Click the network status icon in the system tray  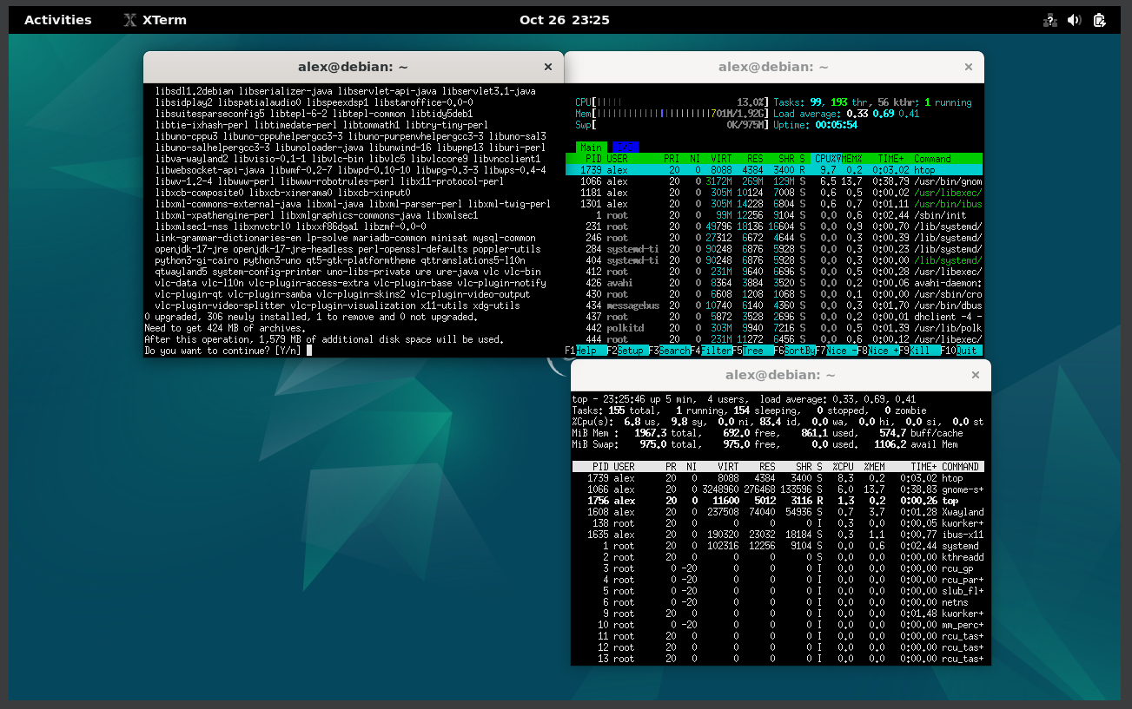(x=1049, y=19)
